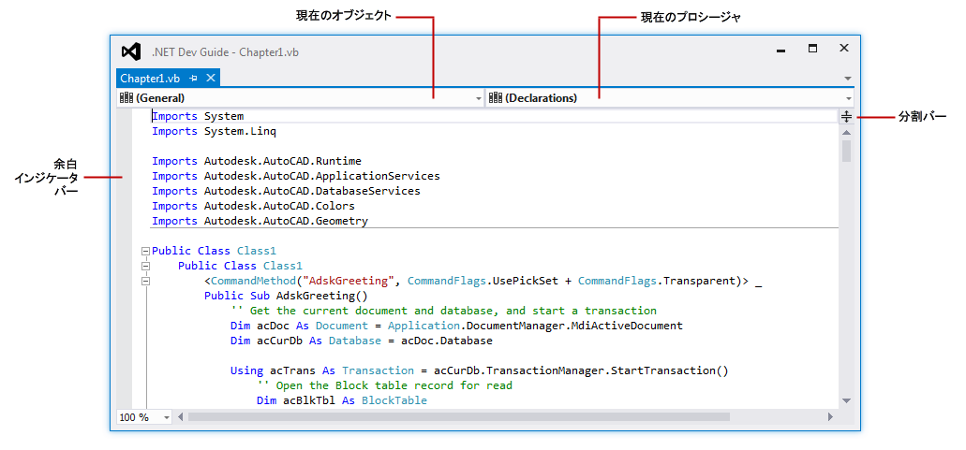Maximize the .NET Dev Guide window
Image resolution: width=966 pixels, height=450 pixels.
pos(812,49)
